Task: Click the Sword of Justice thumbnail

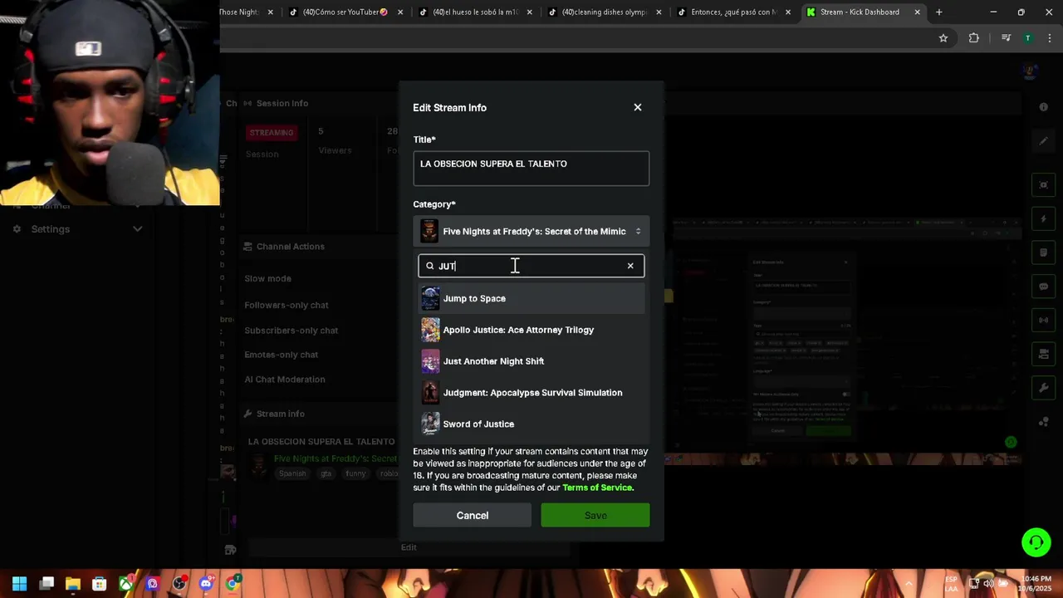Action: pos(430,424)
